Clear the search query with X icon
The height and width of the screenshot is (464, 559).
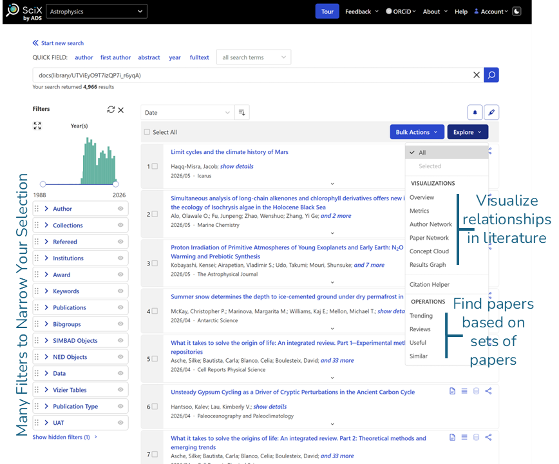click(477, 75)
